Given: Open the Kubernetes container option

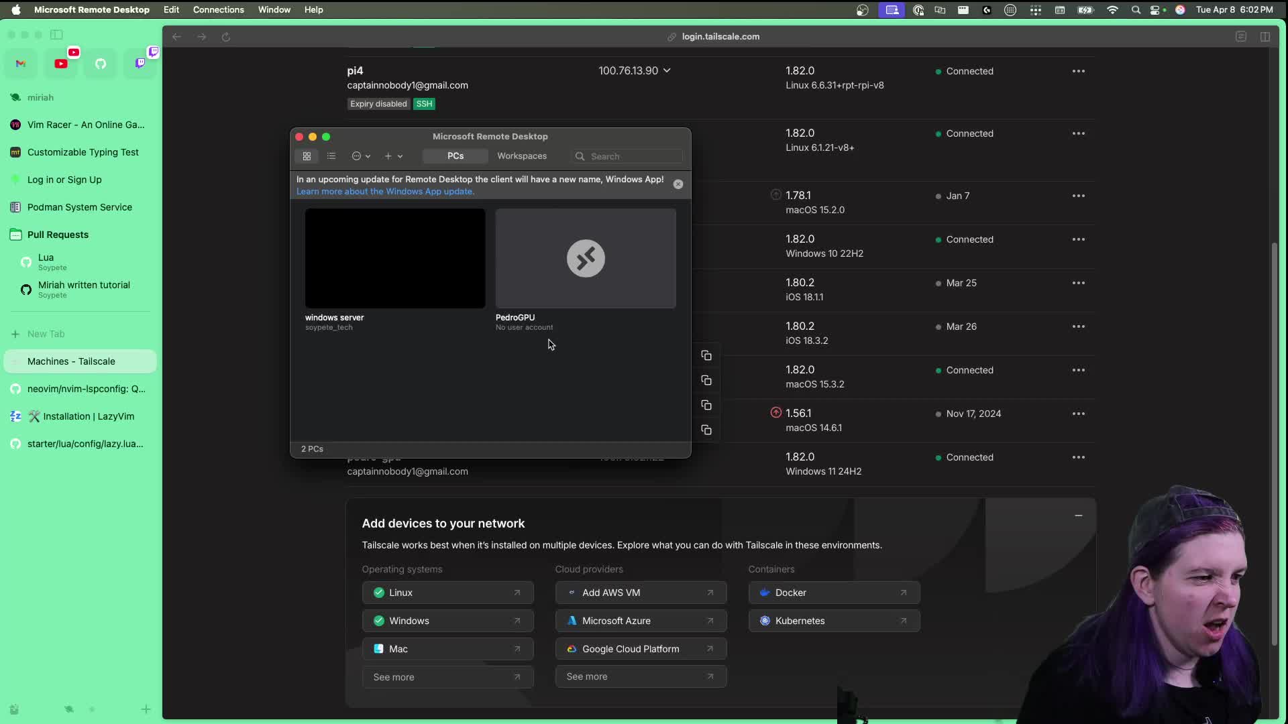Looking at the screenshot, I should click(834, 621).
